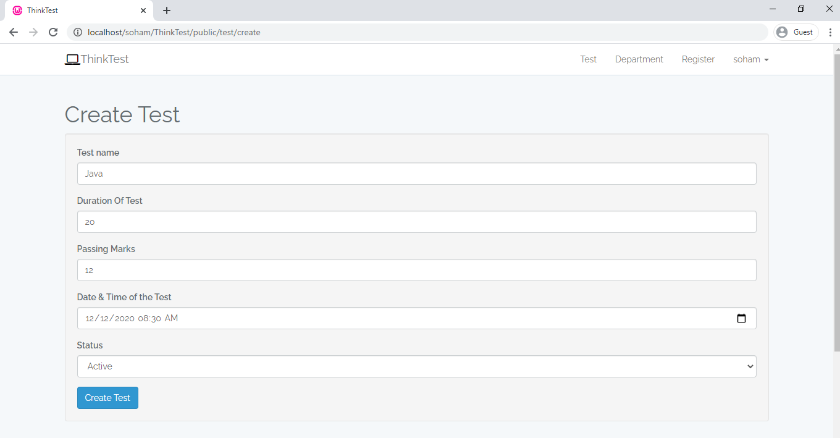
Task: Select the ThinkTest browser tab
Action: click(78, 11)
